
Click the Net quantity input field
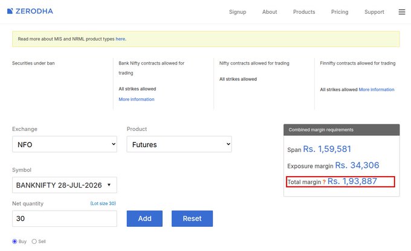pyautogui.click(x=65, y=218)
